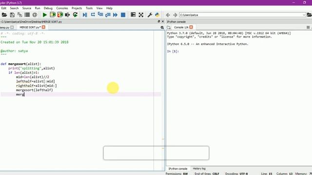
Task: Switch to the IPython console bottom tab
Action: [x=178, y=169]
